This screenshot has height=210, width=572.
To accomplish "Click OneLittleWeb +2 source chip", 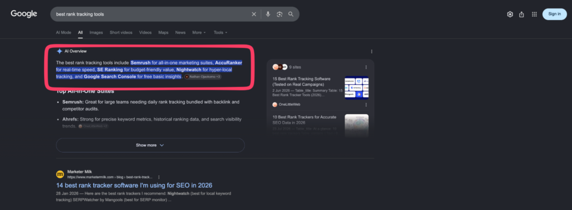I will 93,126.
